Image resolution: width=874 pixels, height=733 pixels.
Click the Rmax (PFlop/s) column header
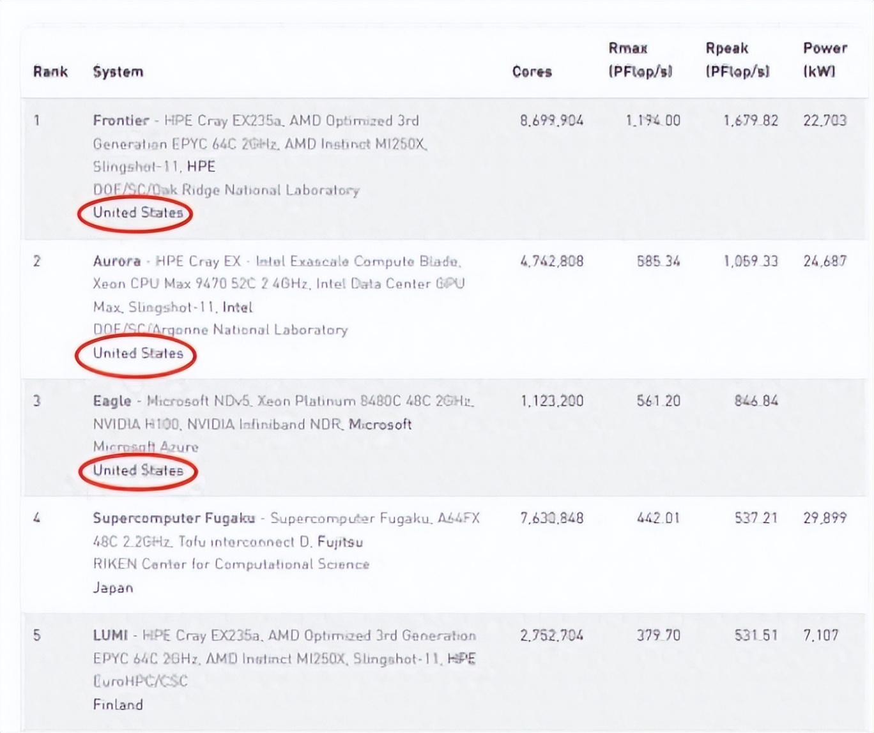[640, 59]
